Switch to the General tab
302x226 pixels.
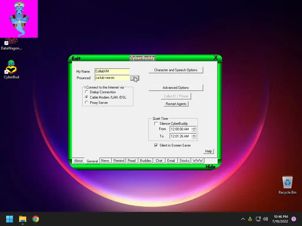point(92,161)
